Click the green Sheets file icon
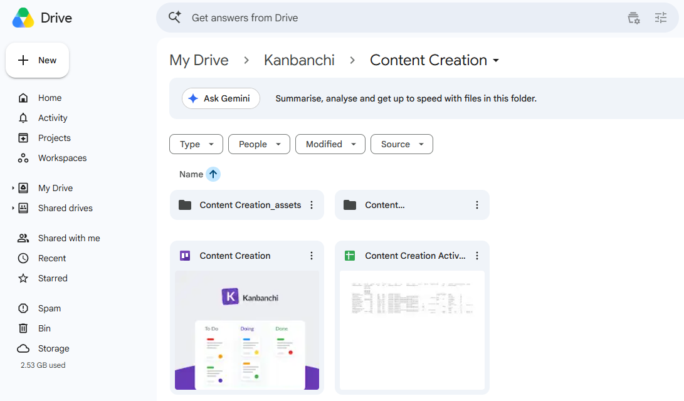This screenshot has width=684, height=401. (350, 256)
